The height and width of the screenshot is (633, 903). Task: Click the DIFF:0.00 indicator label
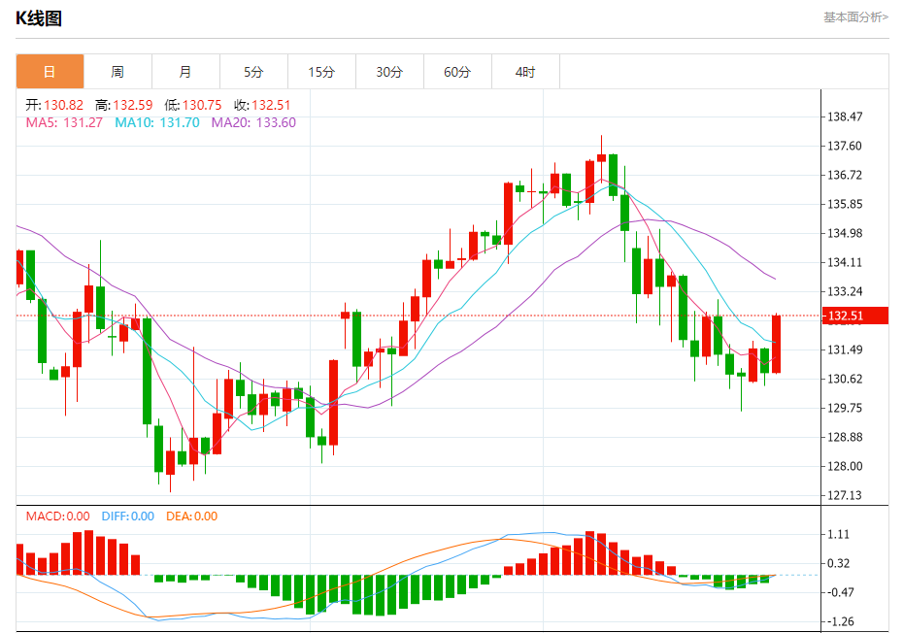tap(128, 516)
